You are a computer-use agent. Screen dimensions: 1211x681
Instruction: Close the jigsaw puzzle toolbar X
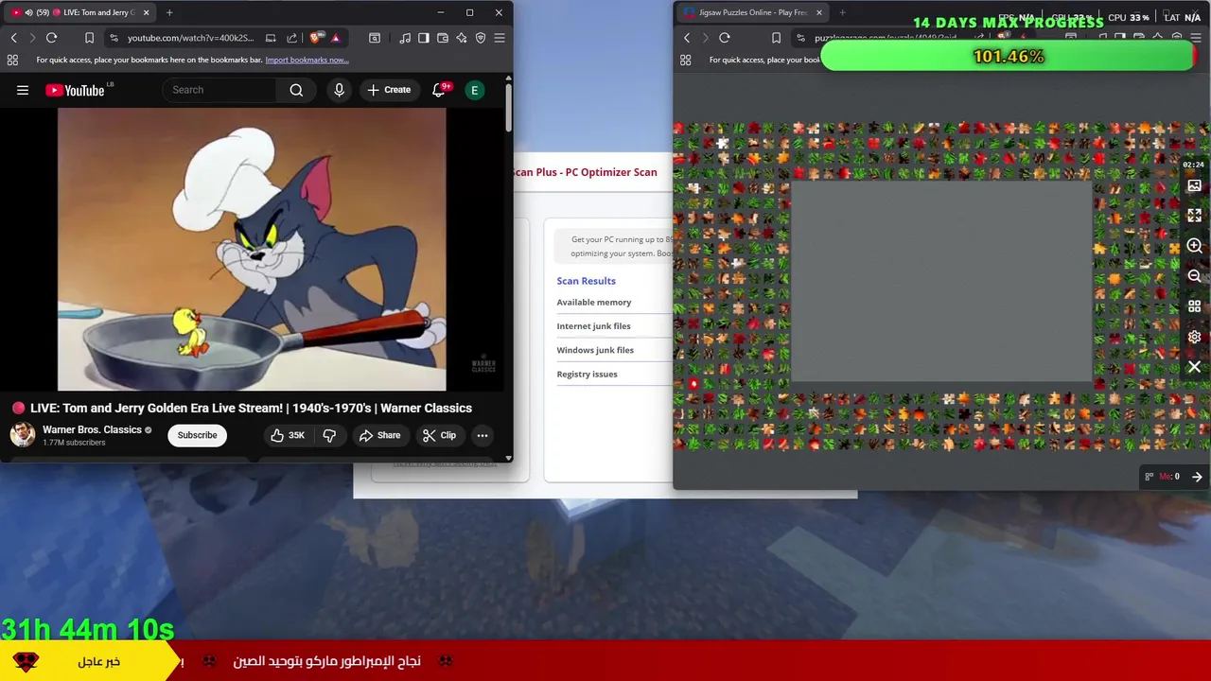(x=1194, y=367)
